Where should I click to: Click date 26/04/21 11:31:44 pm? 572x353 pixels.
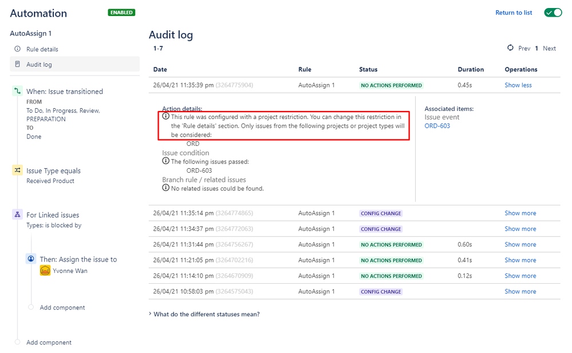click(x=183, y=244)
